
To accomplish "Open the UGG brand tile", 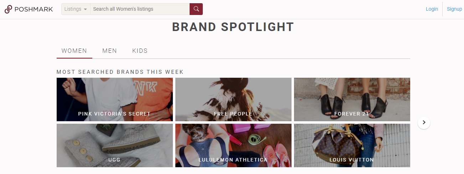I will pyautogui.click(x=115, y=145).
